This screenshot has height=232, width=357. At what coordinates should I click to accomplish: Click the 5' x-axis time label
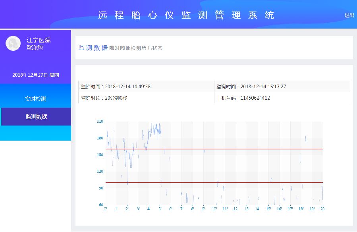pos(160,209)
